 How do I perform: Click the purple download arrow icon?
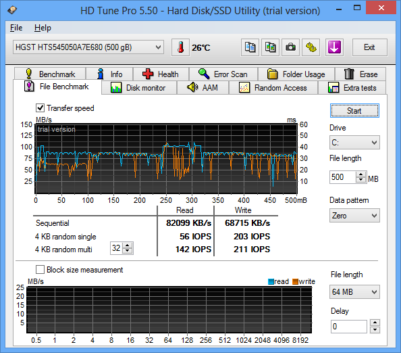(334, 47)
